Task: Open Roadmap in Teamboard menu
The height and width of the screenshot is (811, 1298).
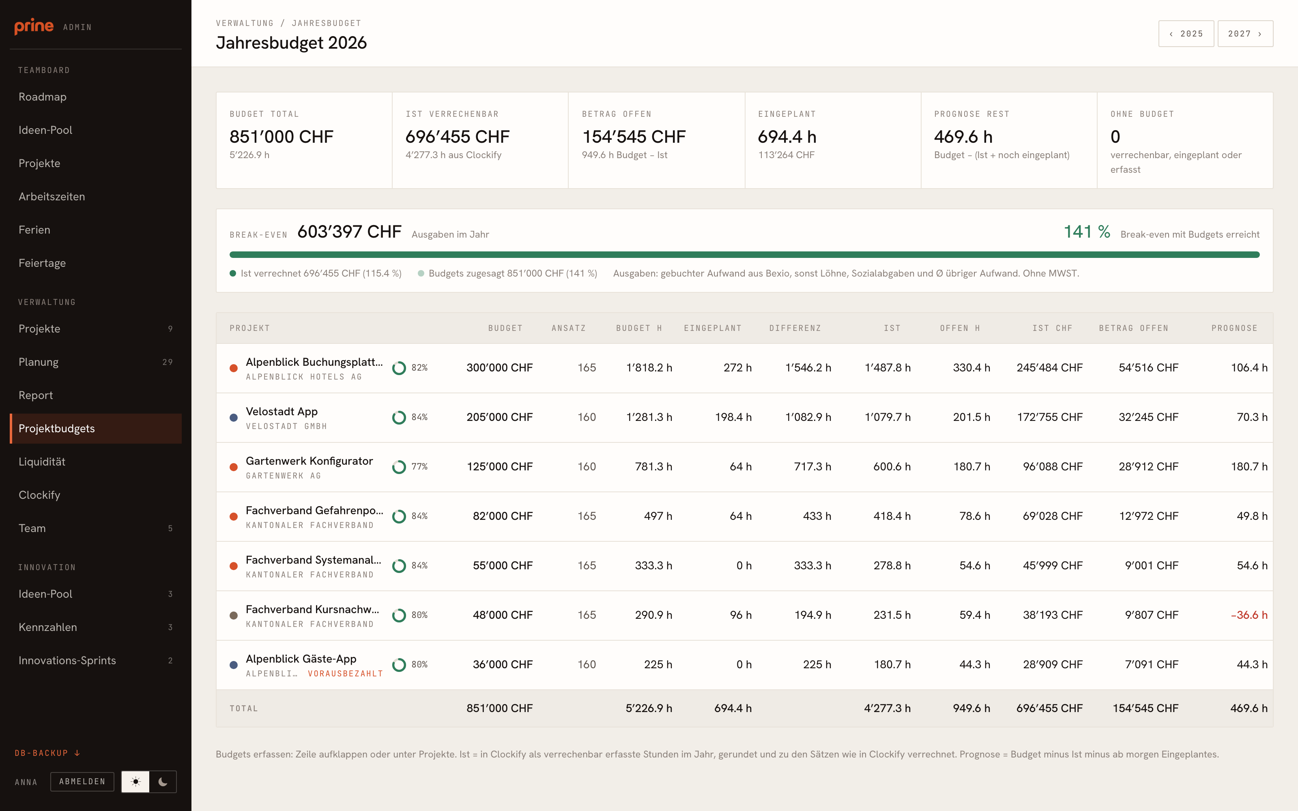Action: click(x=95, y=97)
